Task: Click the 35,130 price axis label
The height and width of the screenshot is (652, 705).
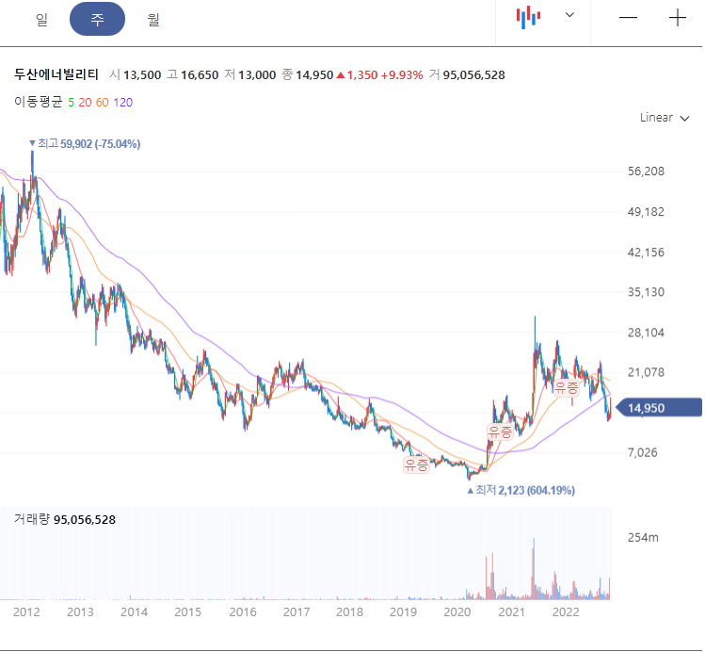Action: pyautogui.click(x=646, y=292)
